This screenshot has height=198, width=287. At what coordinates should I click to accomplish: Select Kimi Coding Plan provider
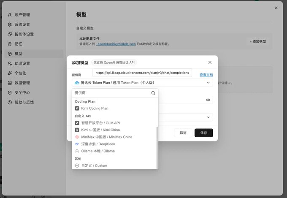[114, 108]
